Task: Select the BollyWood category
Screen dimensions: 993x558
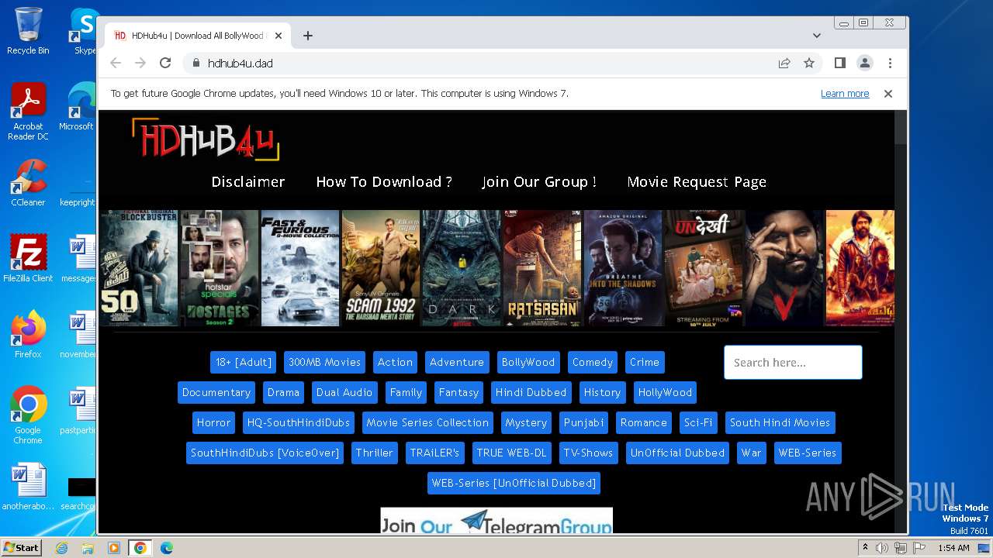Action: (528, 362)
